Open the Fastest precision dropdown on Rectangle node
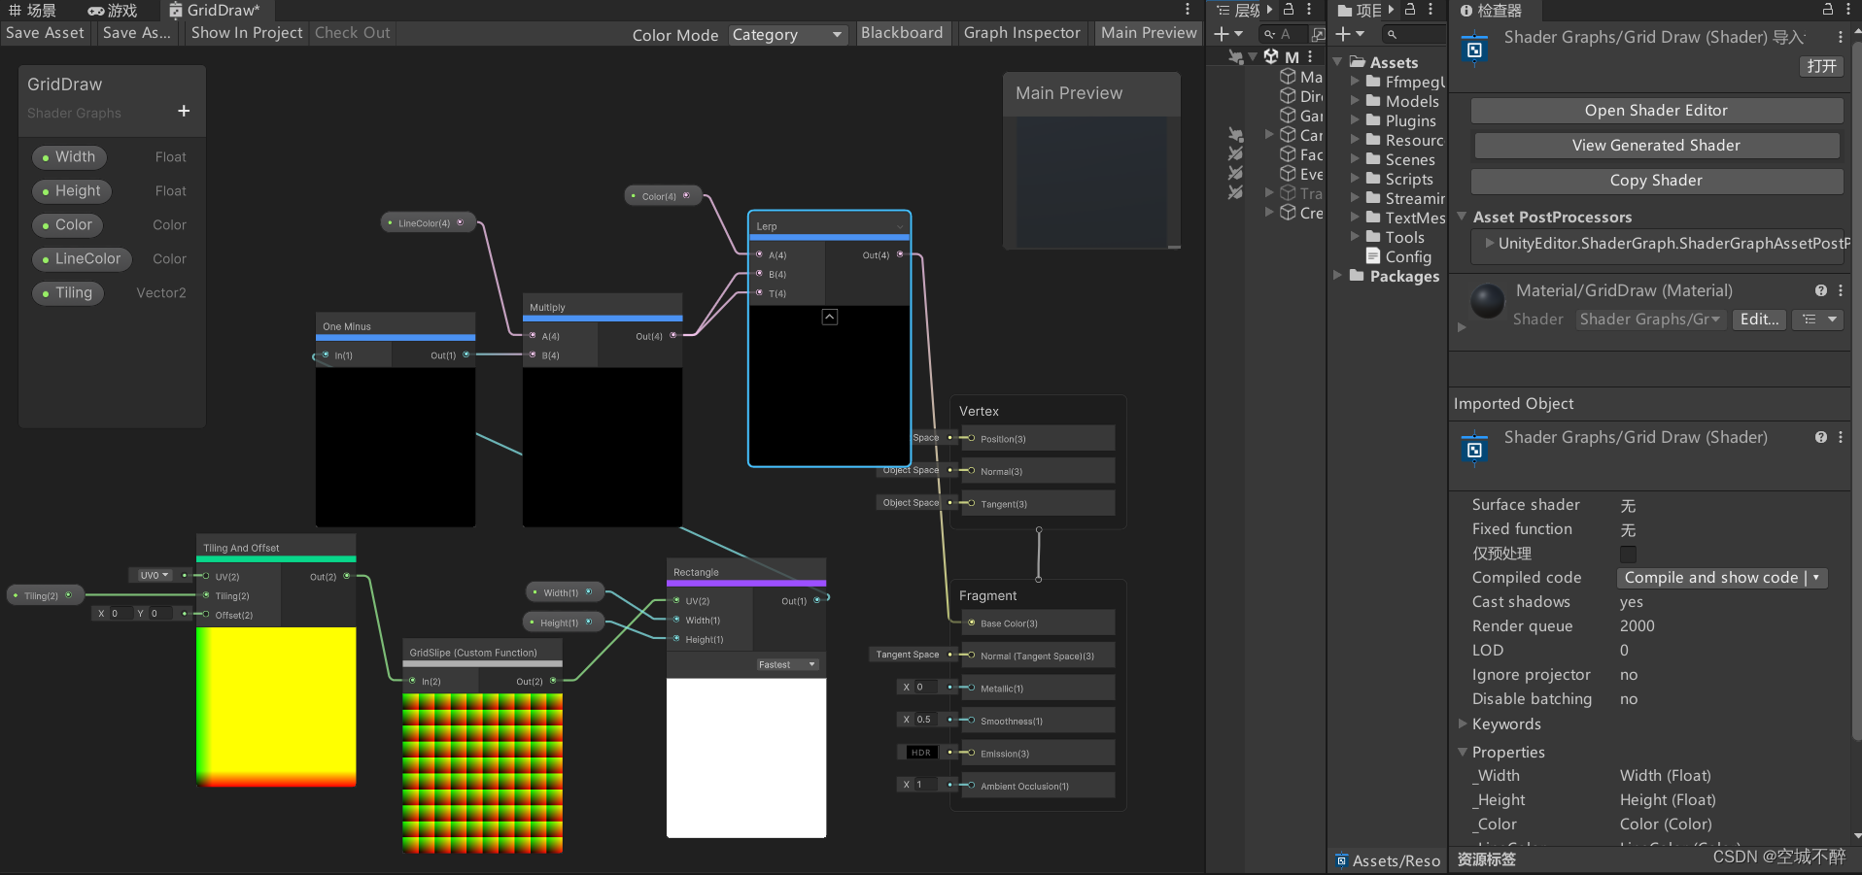1862x875 pixels. point(787,664)
